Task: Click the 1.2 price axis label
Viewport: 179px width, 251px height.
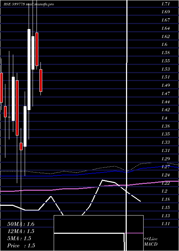Action: 164,191
